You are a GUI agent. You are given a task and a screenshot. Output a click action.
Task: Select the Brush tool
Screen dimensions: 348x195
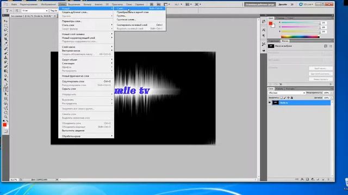[6, 53]
